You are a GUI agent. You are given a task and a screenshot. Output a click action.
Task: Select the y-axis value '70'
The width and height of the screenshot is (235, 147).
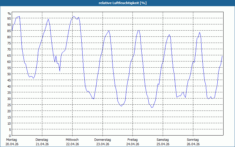[9, 49]
